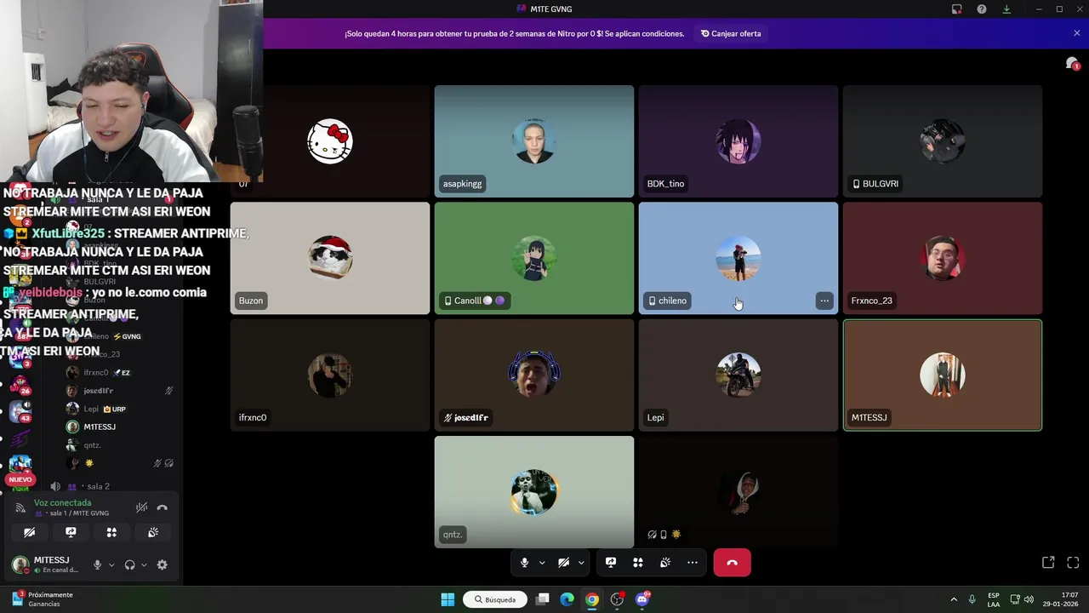1089x613 pixels.
Task: Click the green download update icon
Action: [1006, 9]
